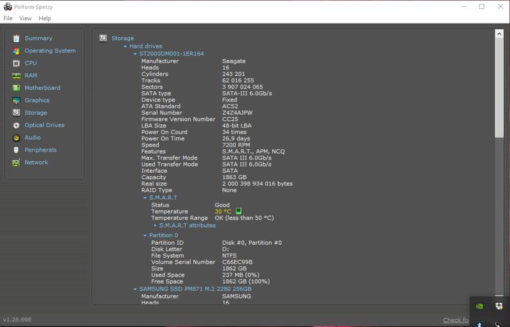Click the LBA Size value 48-bit LBA
Screen dimensions: 510x327
[237, 126]
